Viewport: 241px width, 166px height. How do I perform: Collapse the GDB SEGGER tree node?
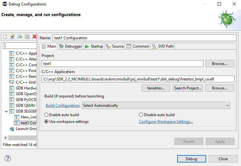(6, 111)
